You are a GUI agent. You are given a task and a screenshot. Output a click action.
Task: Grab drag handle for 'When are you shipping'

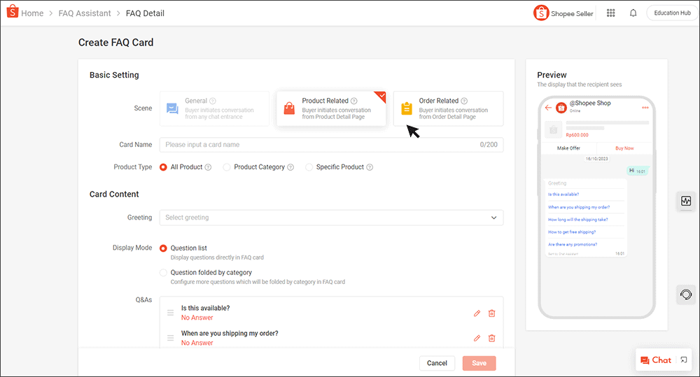coord(170,338)
